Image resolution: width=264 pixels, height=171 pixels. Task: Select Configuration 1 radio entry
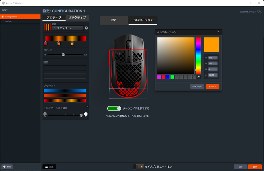pos(20,17)
